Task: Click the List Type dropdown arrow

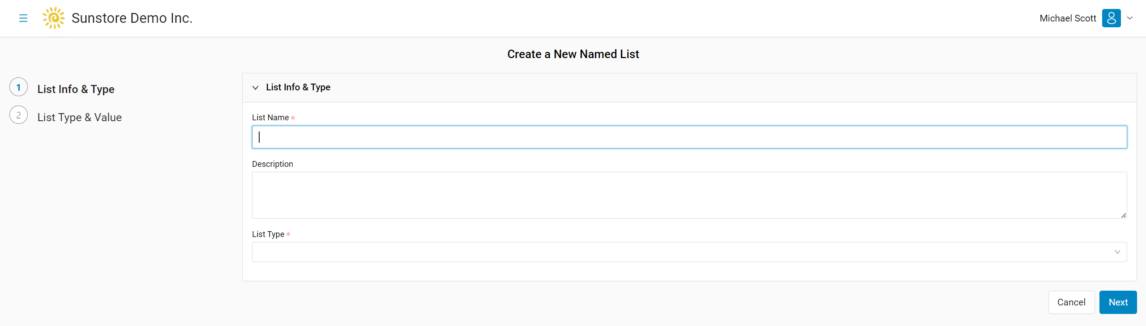Action: pos(1117,252)
